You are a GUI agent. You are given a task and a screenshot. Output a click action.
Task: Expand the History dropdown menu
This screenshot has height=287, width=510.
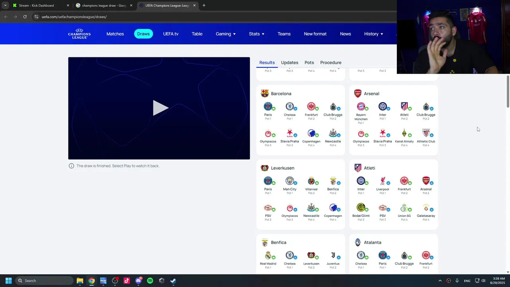click(373, 34)
